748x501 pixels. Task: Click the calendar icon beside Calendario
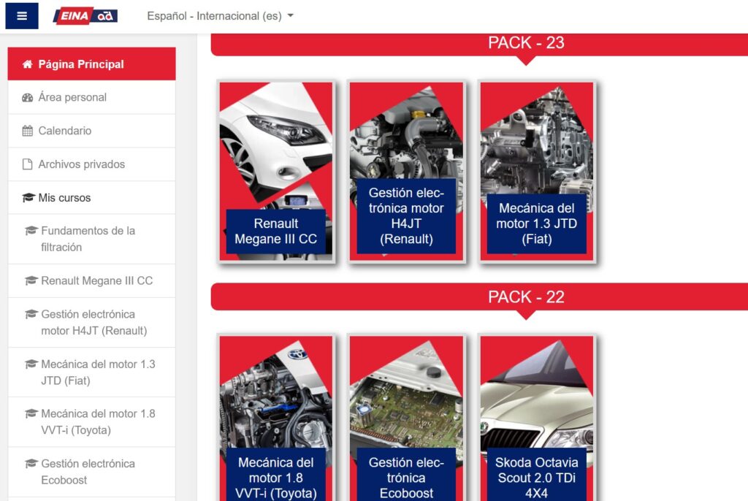click(x=28, y=131)
